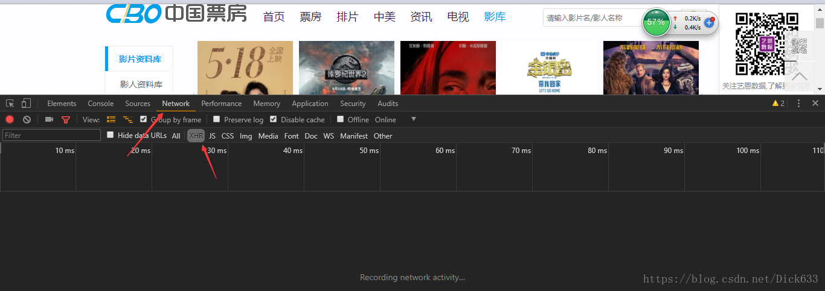825x291 pixels.
Task: Click the small QR code side button
Action: tap(800, 46)
